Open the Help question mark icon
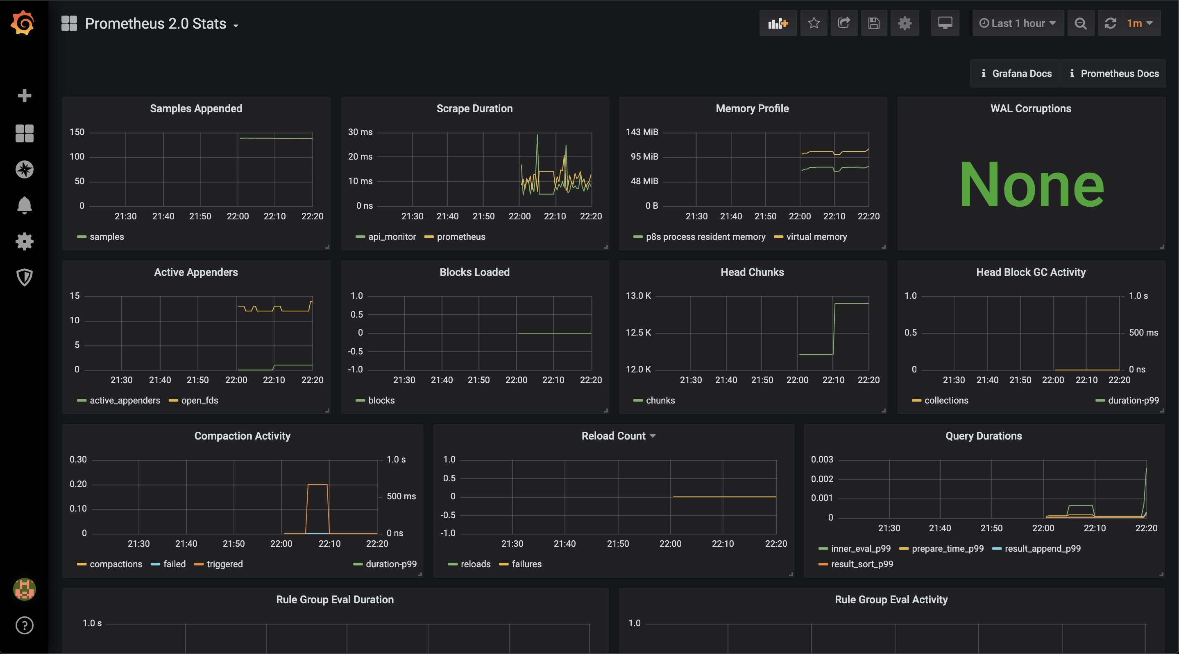 (24, 625)
